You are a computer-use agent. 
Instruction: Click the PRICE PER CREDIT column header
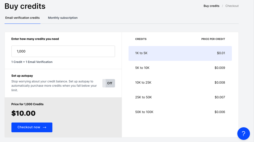tap(213, 39)
